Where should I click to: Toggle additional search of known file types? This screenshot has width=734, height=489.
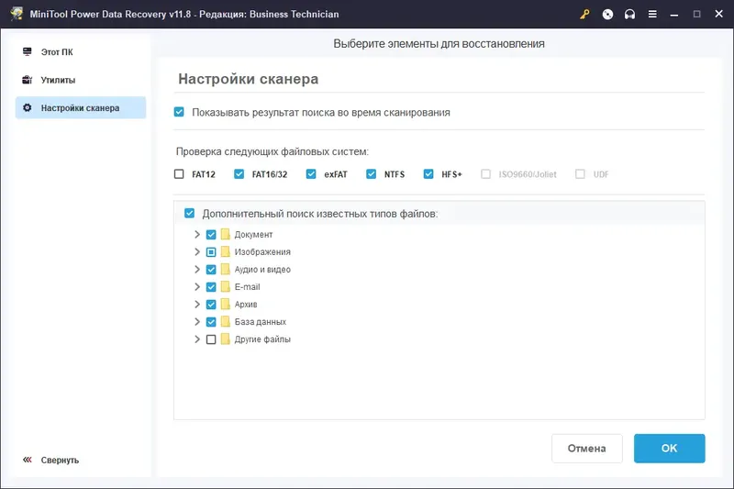click(x=189, y=214)
